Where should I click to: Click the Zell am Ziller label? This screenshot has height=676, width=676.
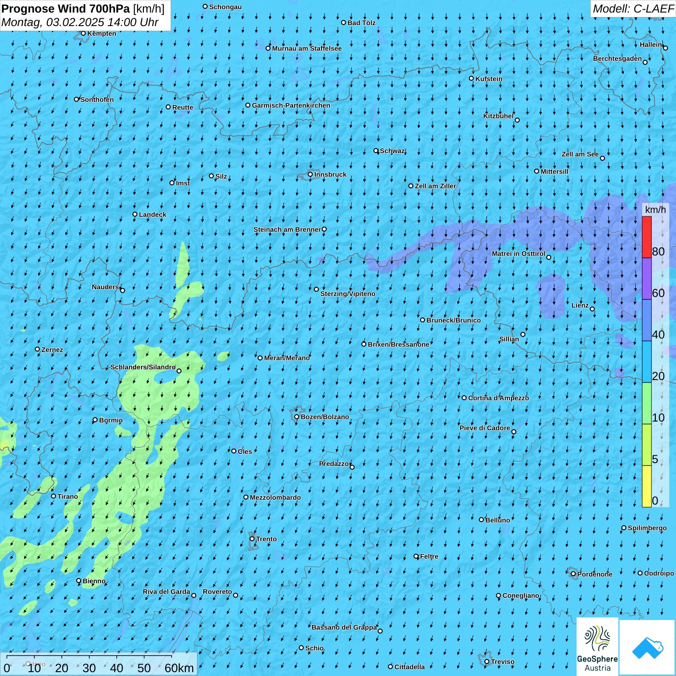436,186
